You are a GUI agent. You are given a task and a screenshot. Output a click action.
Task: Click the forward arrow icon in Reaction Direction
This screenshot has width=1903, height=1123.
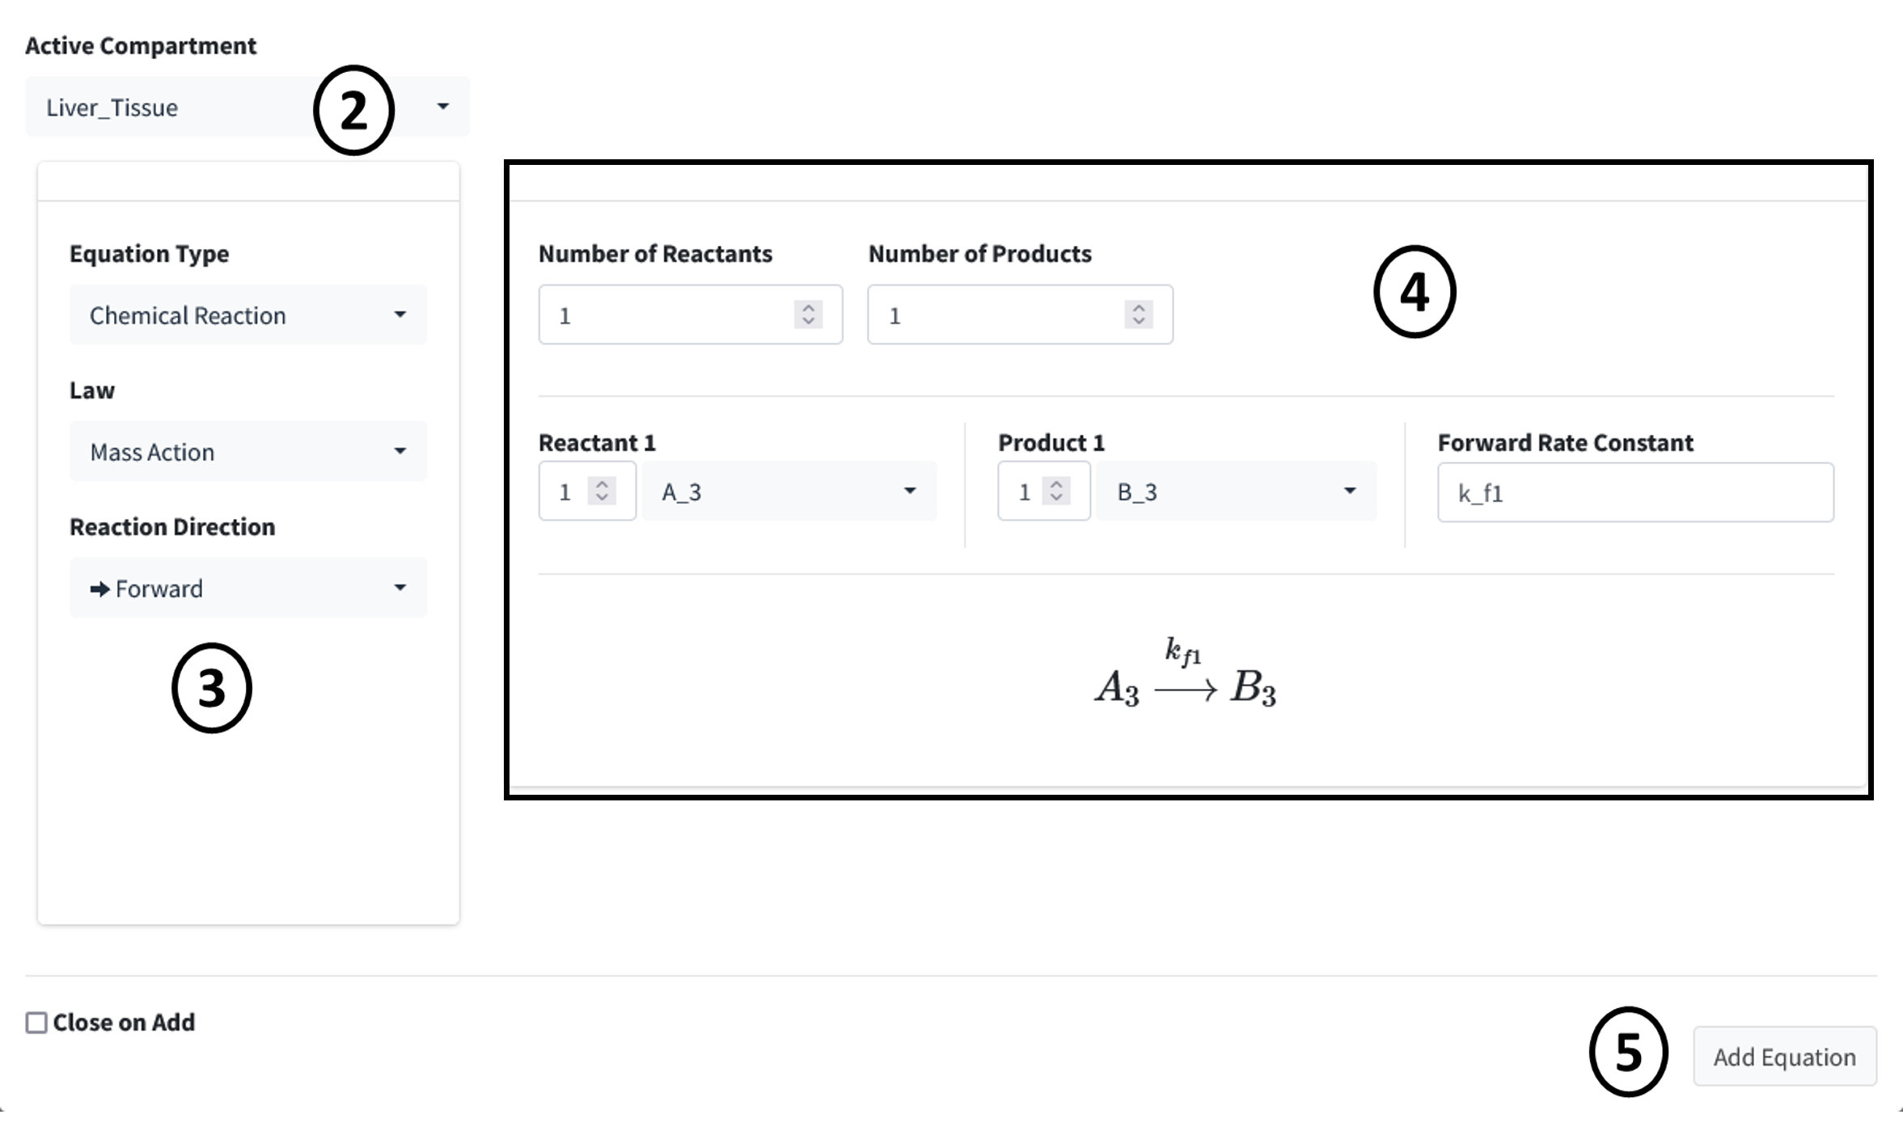[x=99, y=589]
